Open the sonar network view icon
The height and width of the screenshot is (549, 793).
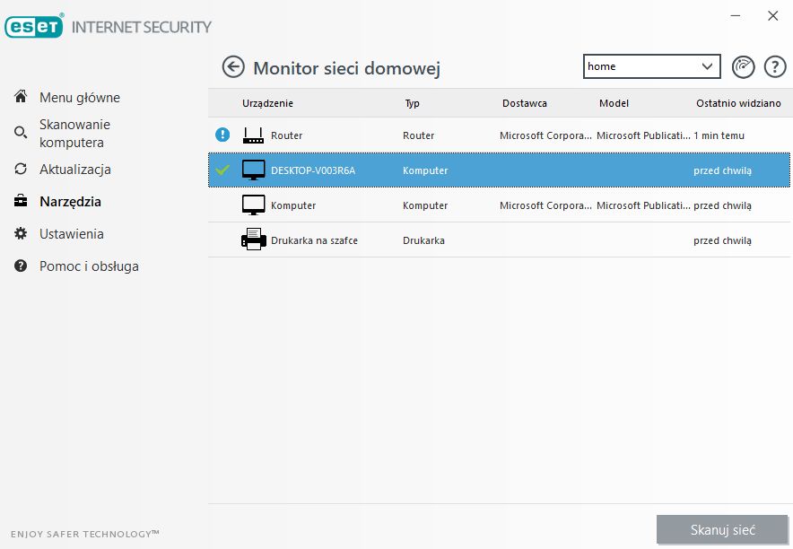pos(744,66)
